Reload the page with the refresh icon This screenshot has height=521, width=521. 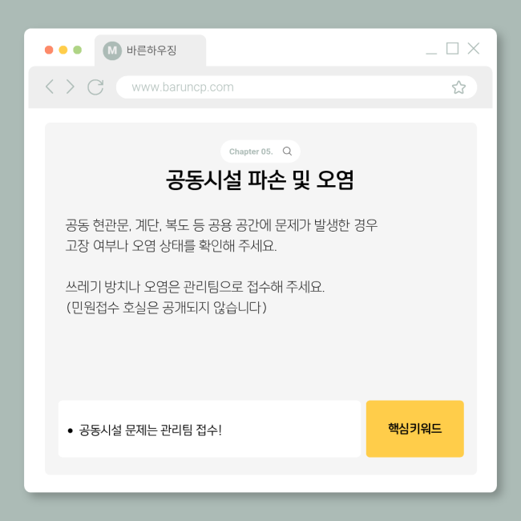pos(95,87)
